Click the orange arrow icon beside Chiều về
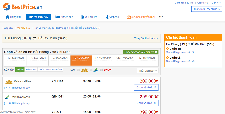The height and width of the screenshot is (114, 225). click(167, 58)
